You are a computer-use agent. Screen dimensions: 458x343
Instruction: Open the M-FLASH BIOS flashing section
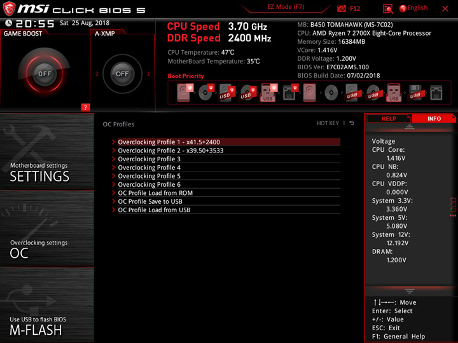tap(46, 304)
